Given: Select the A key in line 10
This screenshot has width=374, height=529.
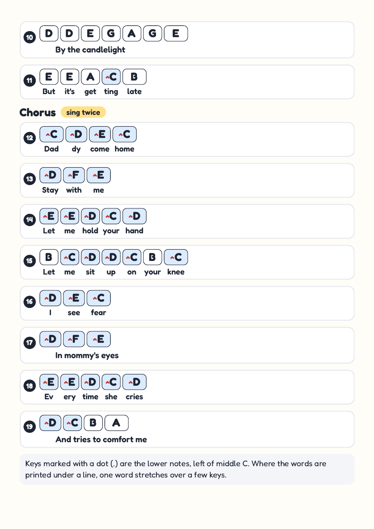Looking at the screenshot, I should (x=132, y=33).
